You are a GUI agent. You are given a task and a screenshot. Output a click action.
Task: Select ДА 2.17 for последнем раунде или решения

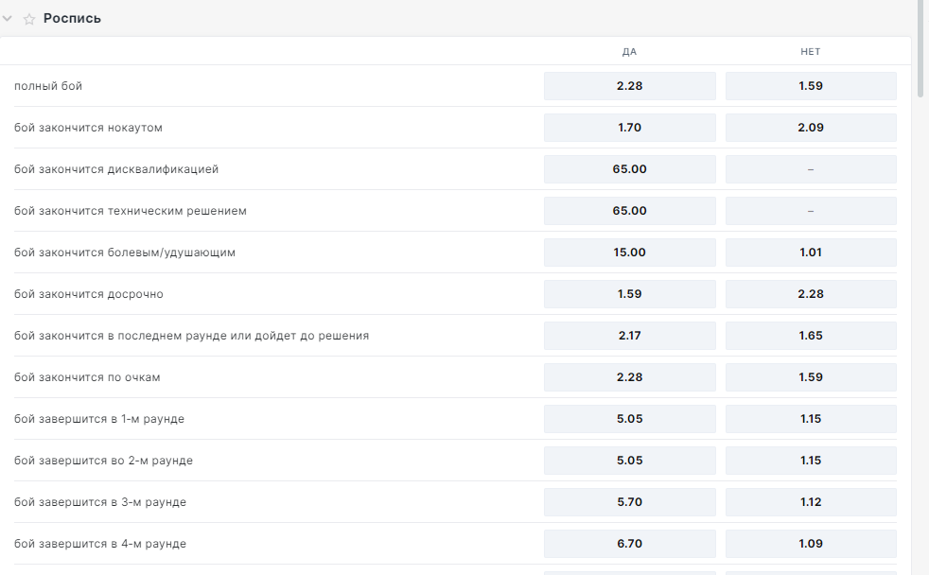click(629, 335)
